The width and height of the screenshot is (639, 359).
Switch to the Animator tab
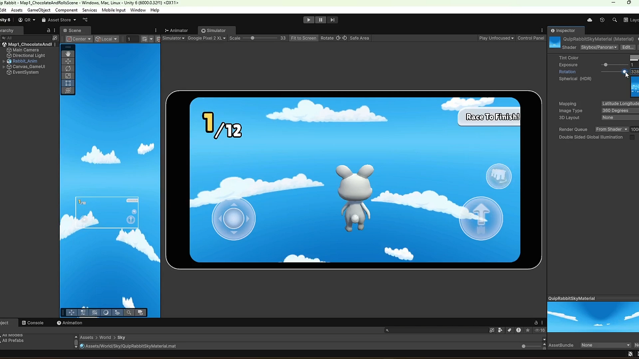[176, 30]
